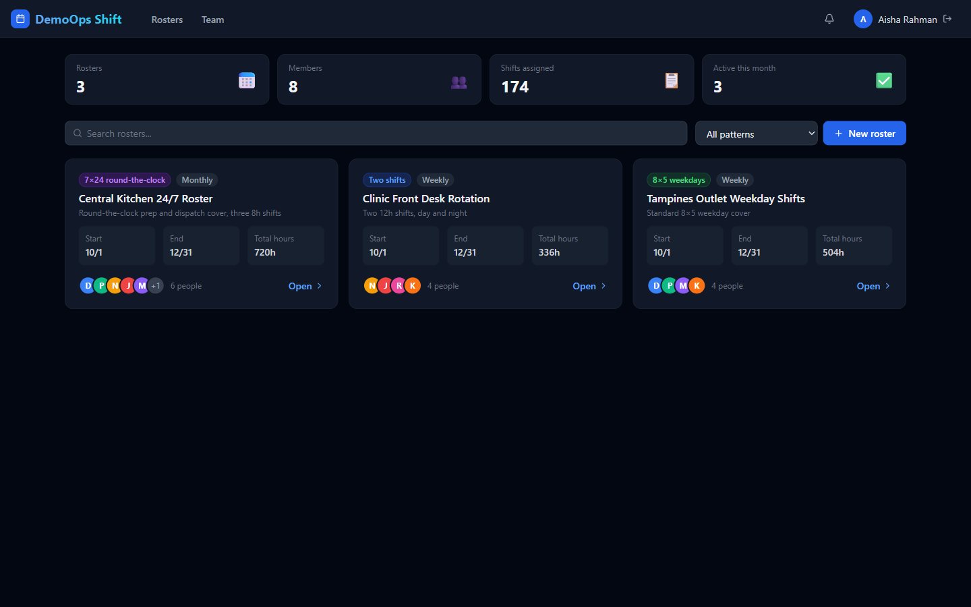Click the M avatar on Central Kitchen roster
Screen dimensions: 971x607
(142, 286)
